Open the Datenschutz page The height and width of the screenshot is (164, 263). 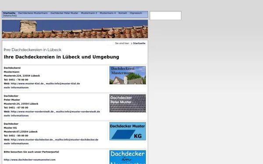pyautogui.click(x=10, y=16)
